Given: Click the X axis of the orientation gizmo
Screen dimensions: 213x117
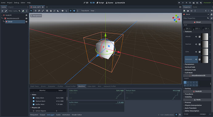Looking at the screenshot, I should click(179, 19).
